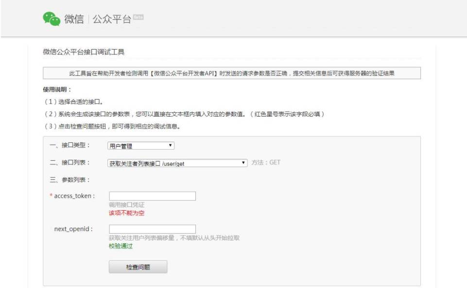Screen dimensions: 467x288
Task: Click the 三、参数列表 label
Action: (69, 180)
